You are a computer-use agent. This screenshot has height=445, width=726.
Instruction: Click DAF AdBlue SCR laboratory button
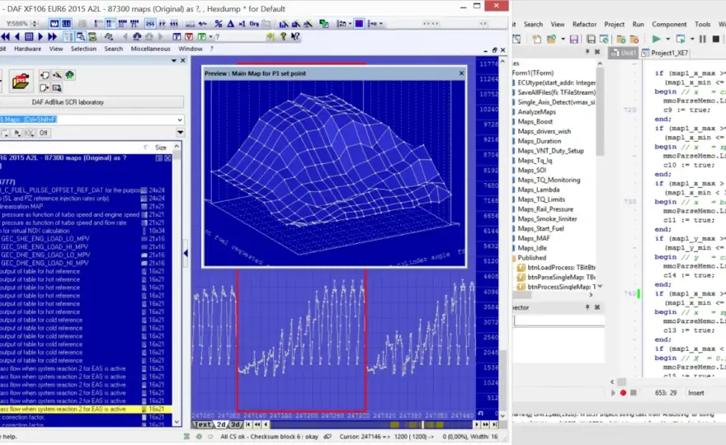(x=92, y=102)
